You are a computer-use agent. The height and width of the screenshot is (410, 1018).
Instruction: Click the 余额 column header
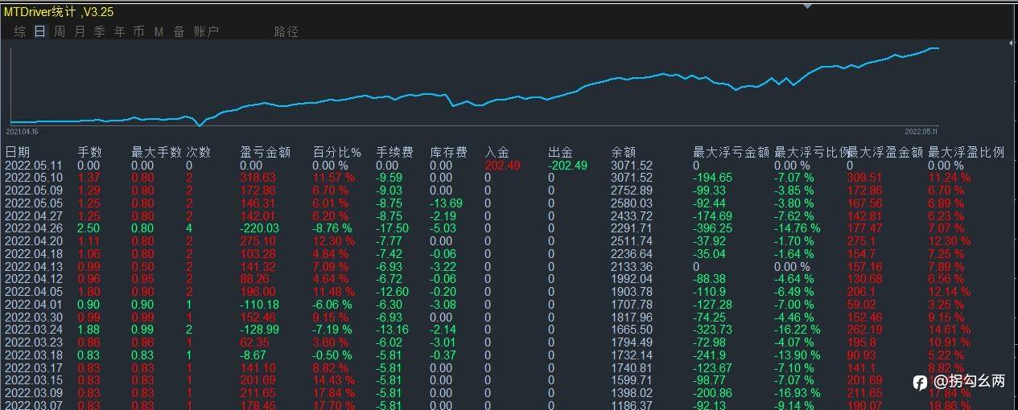[x=624, y=152]
